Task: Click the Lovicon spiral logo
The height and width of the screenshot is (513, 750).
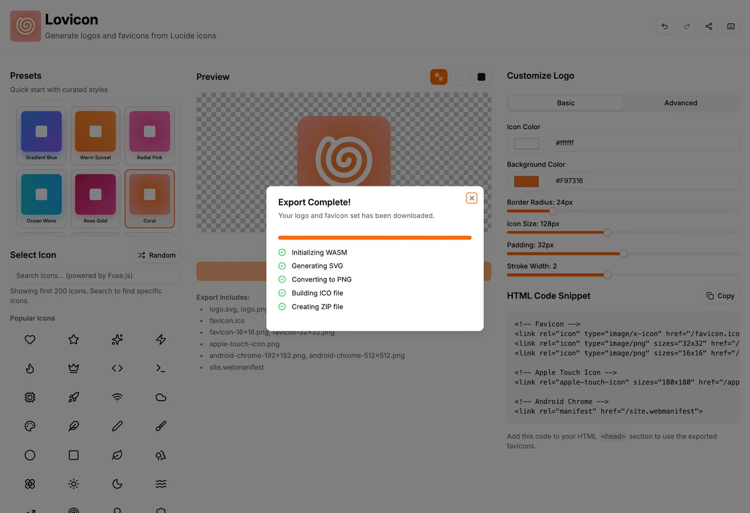Action: coord(26,26)
